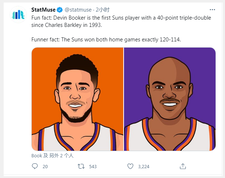This screenshot has height=178, width=225.
Task: Click the reply count 20
Action: point(45,166)
